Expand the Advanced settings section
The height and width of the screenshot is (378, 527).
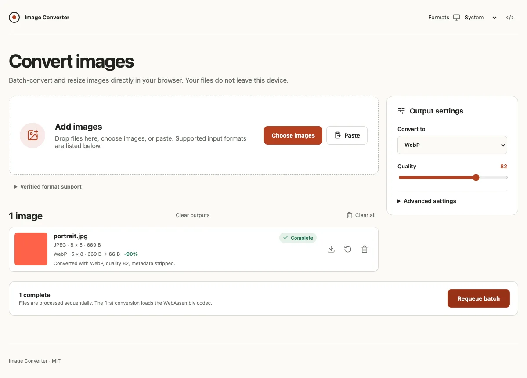[427, 201]
